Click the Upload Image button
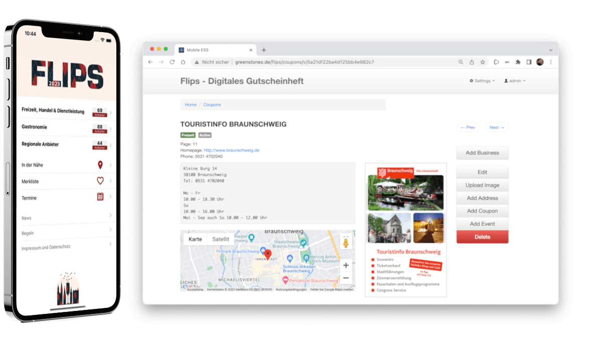Screen dimensions: 595x351 pos(482,186)
